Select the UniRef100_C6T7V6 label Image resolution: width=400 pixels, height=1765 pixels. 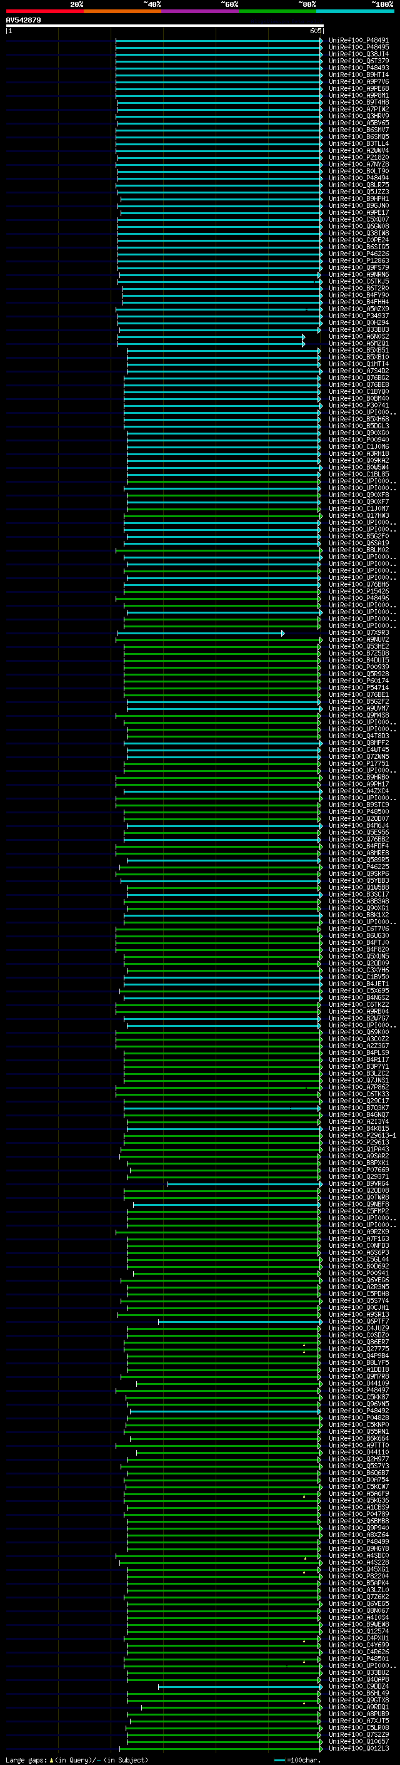pyautogui.click(x=359, y=929)
